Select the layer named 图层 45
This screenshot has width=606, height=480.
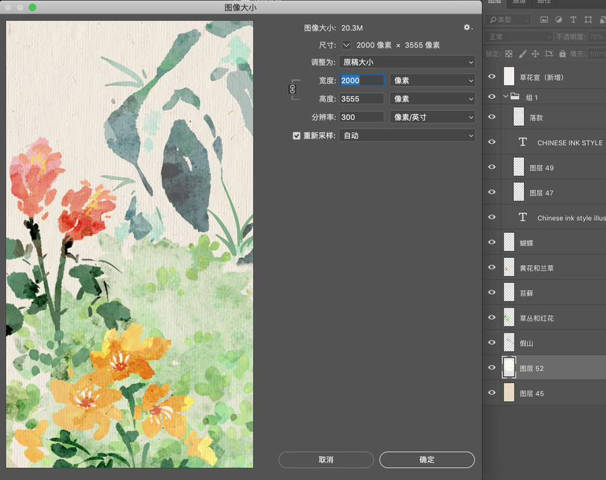[544, 392]
